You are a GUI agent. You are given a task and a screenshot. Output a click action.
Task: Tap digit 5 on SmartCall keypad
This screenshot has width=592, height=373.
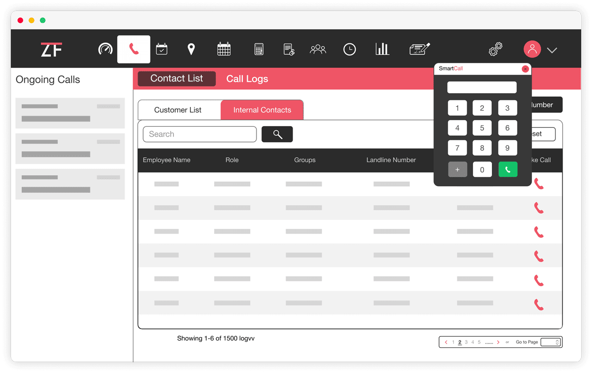pyautogui.click(x=482, y=128)
